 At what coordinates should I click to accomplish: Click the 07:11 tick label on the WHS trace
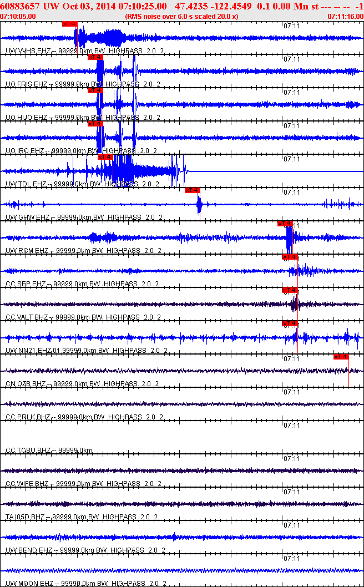point(292,26)
